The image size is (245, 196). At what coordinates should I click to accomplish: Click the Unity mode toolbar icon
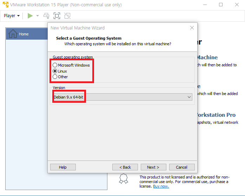click(x=67, y=16)
